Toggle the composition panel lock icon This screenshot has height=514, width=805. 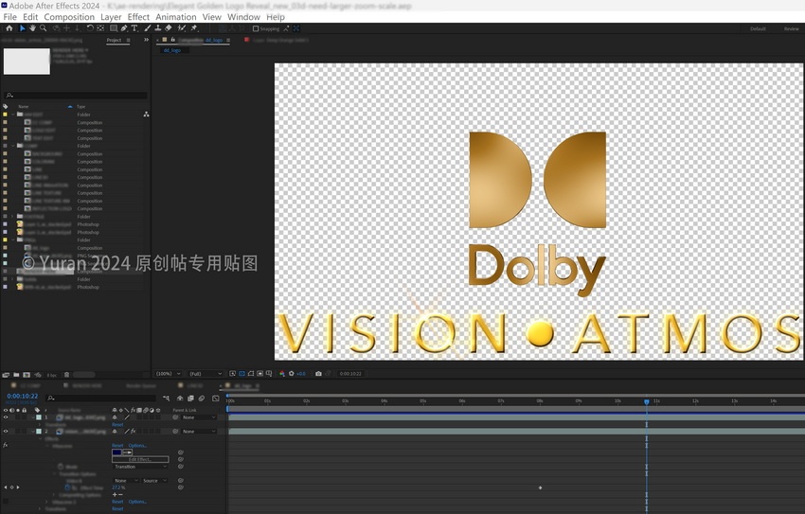tap(173, 40)
